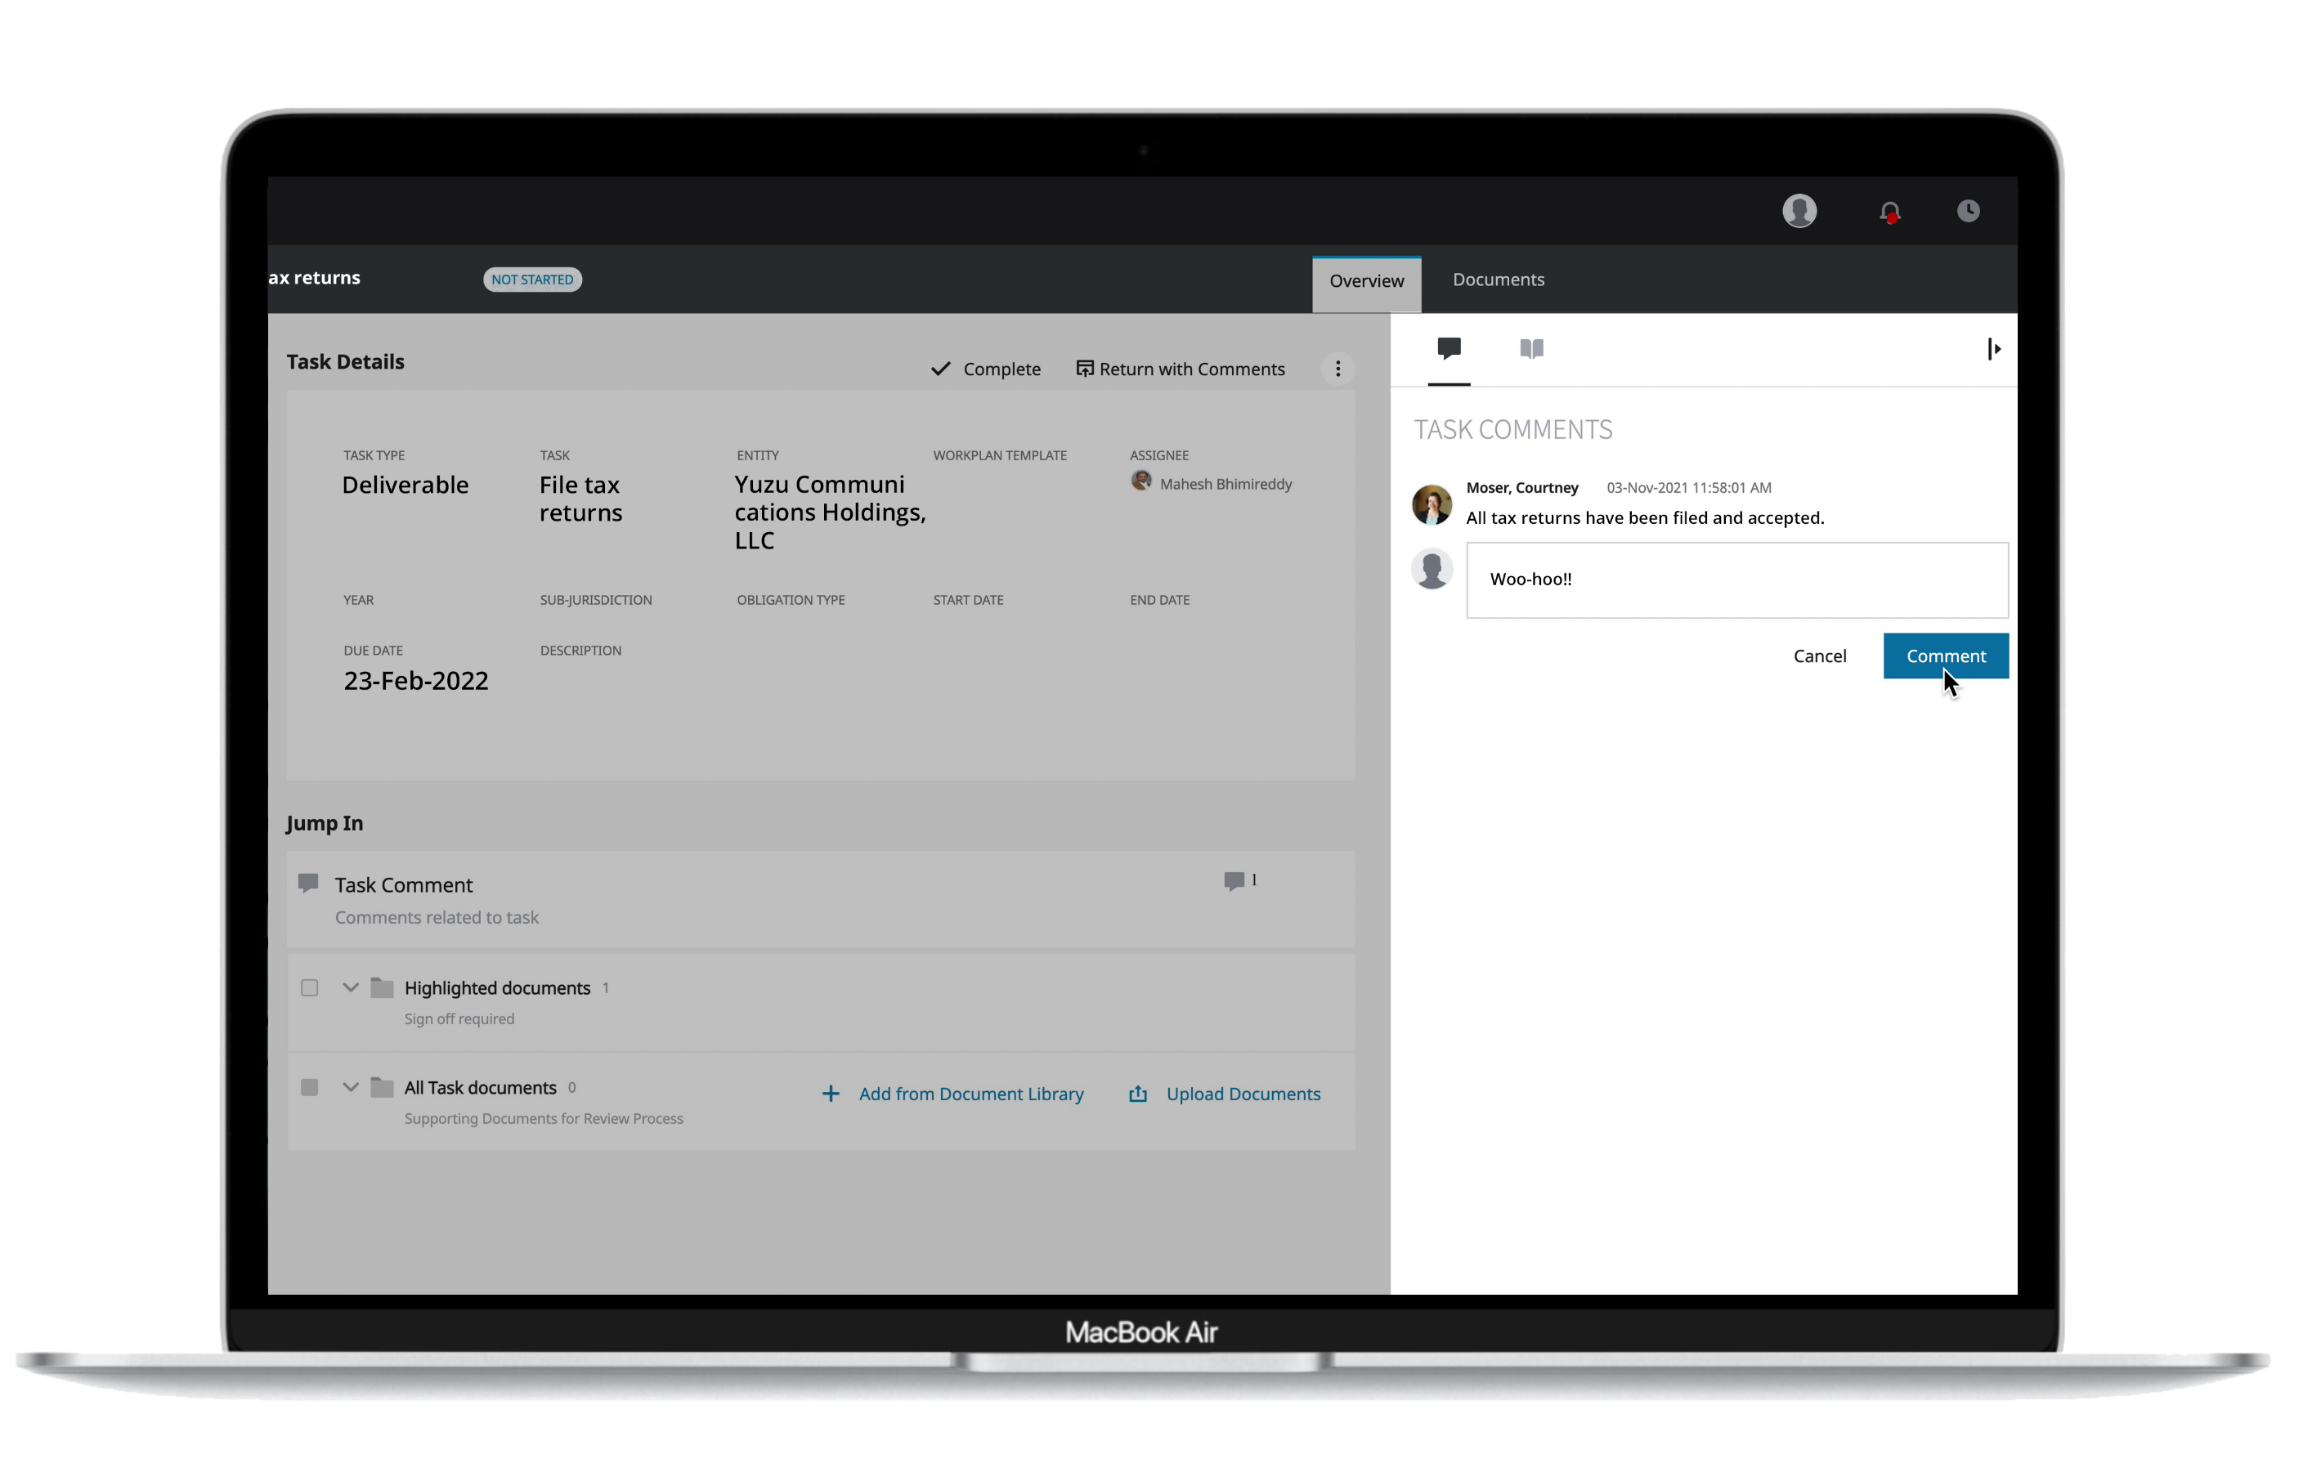The image size is (2312, 1468).
Task: Mark the task Complete
Action: 985,369
